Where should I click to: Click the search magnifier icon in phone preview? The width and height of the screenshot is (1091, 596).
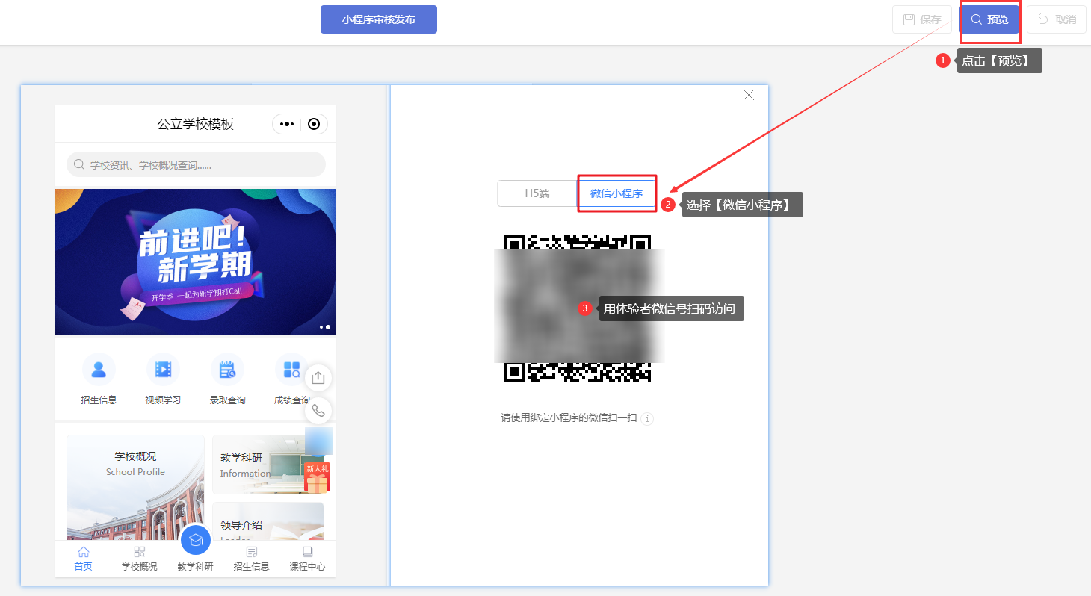[78, 164]
